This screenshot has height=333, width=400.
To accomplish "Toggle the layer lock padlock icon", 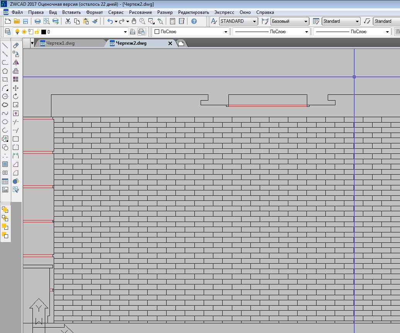I will (37, 32).
